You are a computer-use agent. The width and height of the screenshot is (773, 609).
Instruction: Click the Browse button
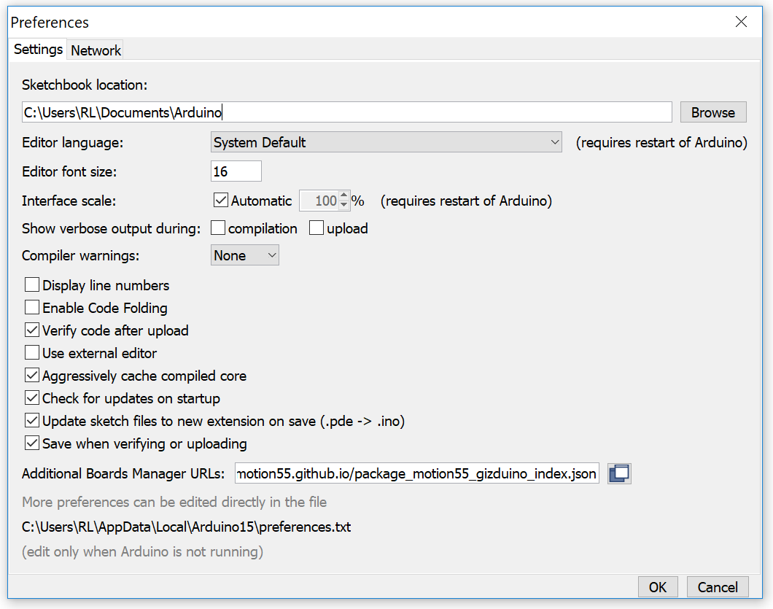pos(713,112)
